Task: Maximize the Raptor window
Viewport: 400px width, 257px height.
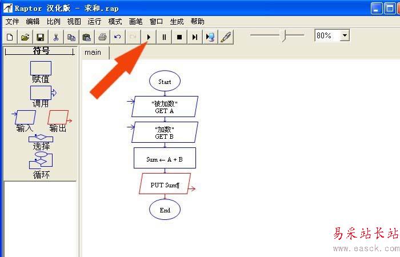Action: (390, 9)
